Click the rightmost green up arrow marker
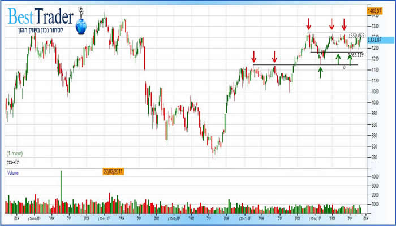396x226 pixels. tap(351, 59)
